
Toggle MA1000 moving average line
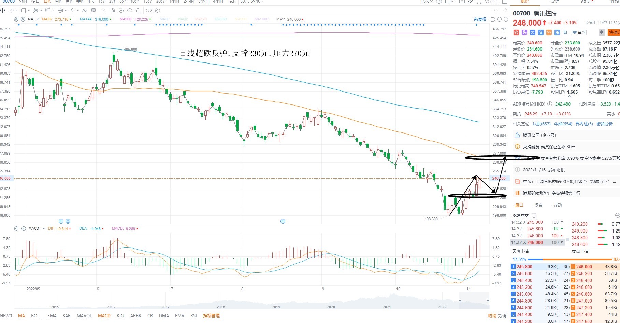click(x=262, y=19)
